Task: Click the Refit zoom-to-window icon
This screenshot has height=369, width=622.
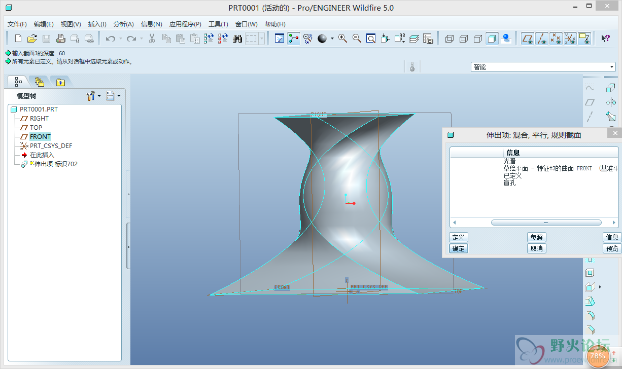Action: [x=371, y=39]
